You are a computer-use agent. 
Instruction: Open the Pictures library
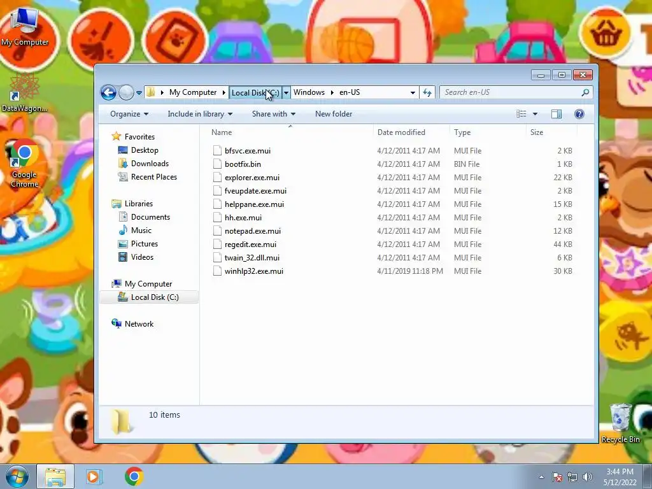(145, 244)
